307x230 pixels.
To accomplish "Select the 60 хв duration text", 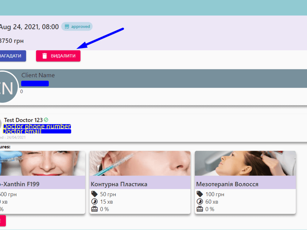I will [x=212, y=202].
